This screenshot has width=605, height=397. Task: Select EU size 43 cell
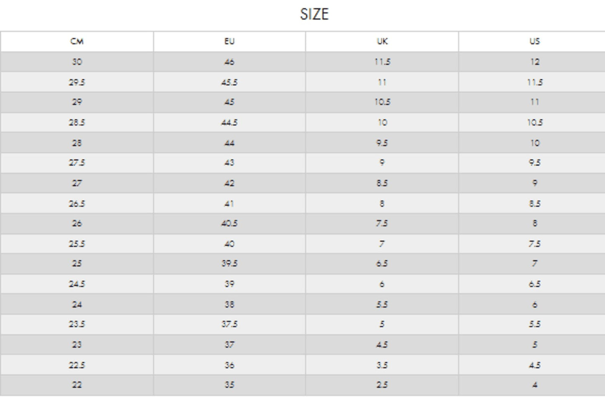point(229,163)
